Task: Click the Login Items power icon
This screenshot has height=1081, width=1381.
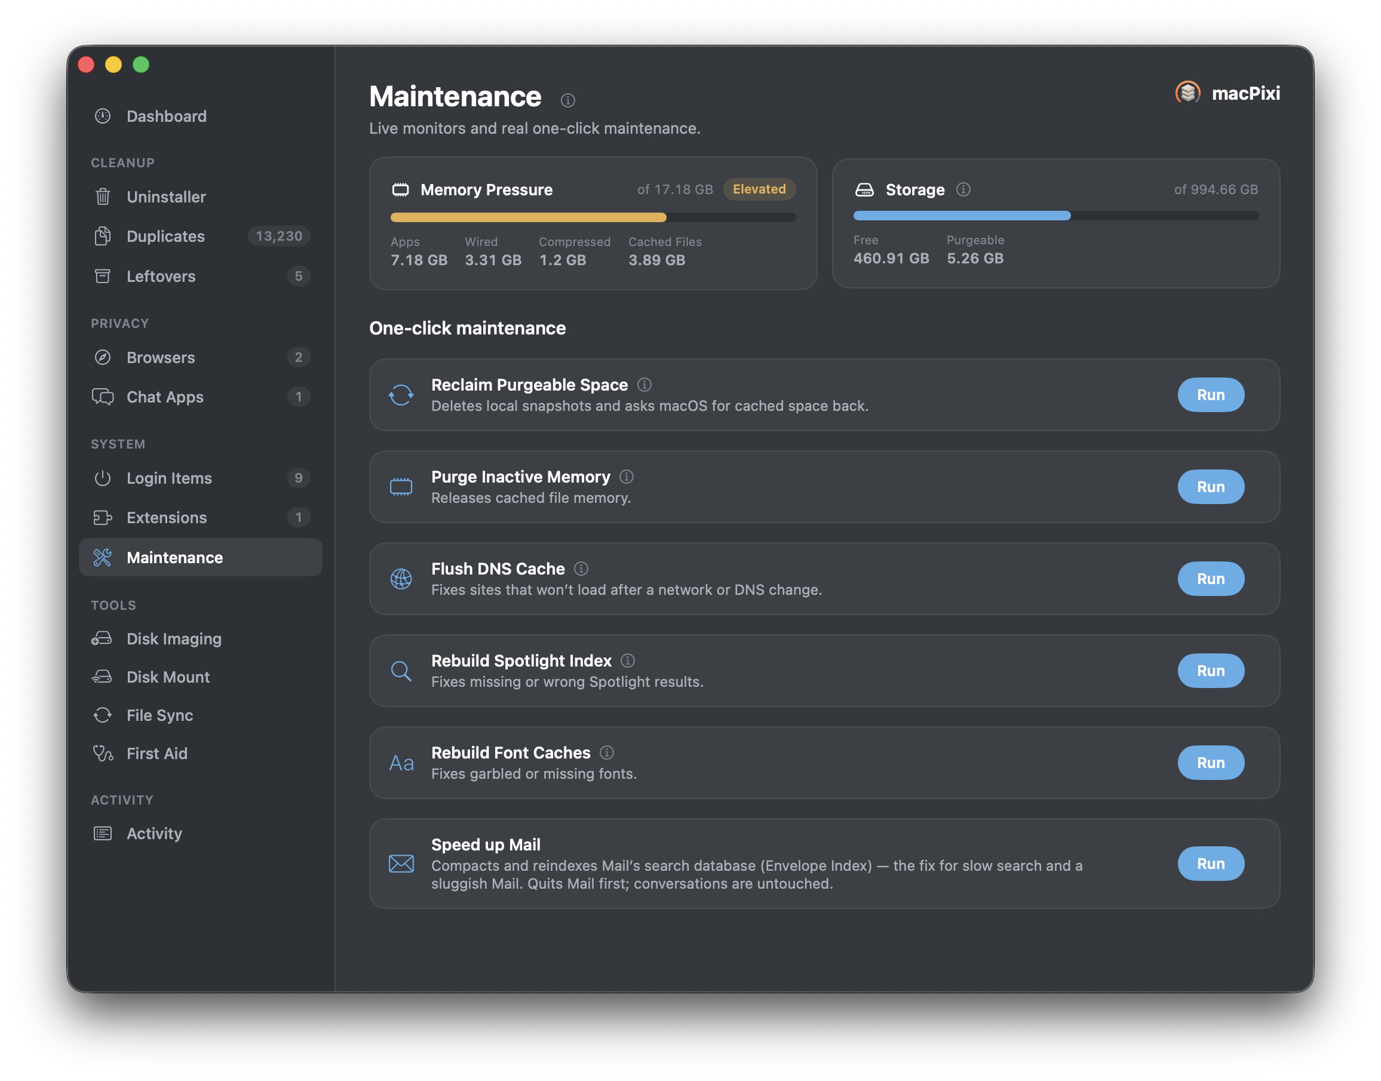Action: (x=103, y=478)
